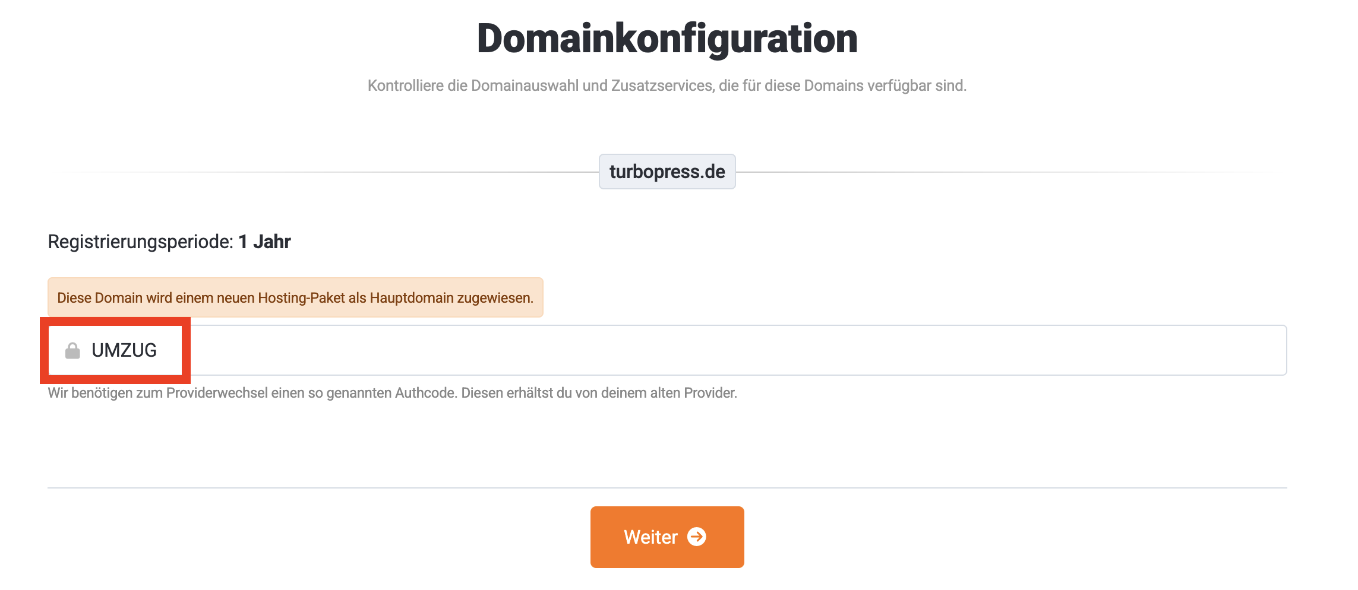Screen dimensions: 1358x590
Task: Click the gray lock icon beside UMZUG
Action: pos(72,351)
